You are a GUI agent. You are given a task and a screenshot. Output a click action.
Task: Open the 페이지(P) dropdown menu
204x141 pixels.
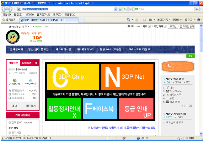coord(164,20)
